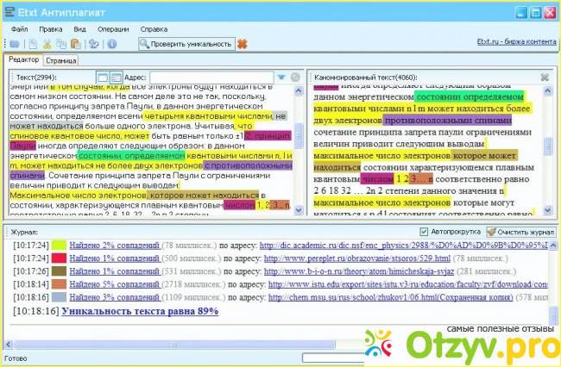
Task: Click the first view icon left of Адрес
Action: tap(103, 78)
